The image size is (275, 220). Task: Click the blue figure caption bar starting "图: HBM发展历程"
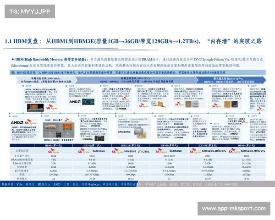click(x=137, y=72)
